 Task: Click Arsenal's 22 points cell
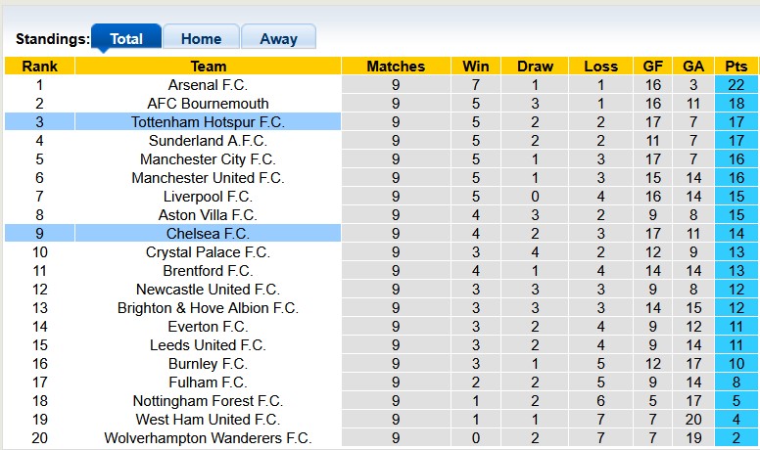736,85
